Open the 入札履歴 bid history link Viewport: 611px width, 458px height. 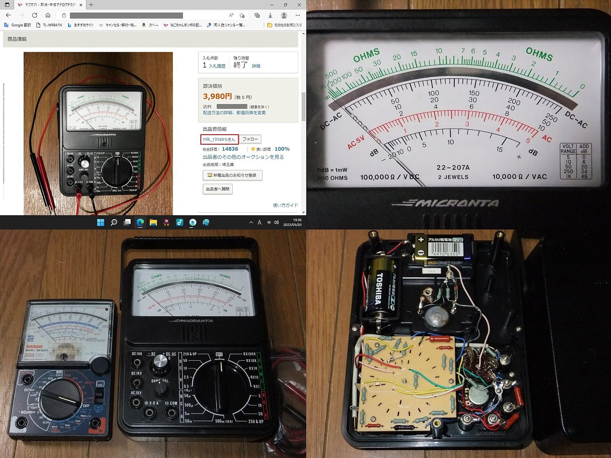point(217,66)
